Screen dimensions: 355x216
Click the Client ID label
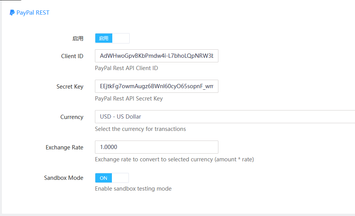72,56
